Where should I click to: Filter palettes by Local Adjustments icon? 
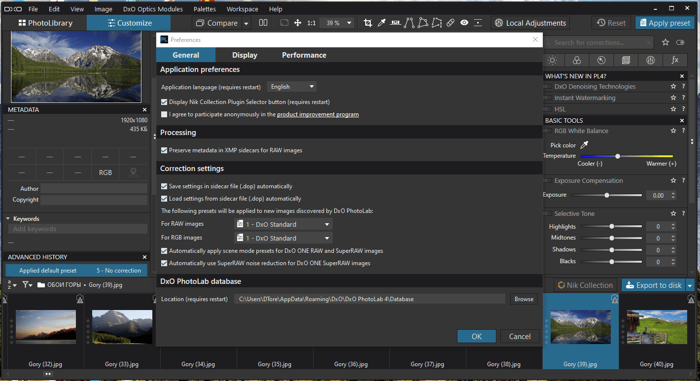coord(650,60)
